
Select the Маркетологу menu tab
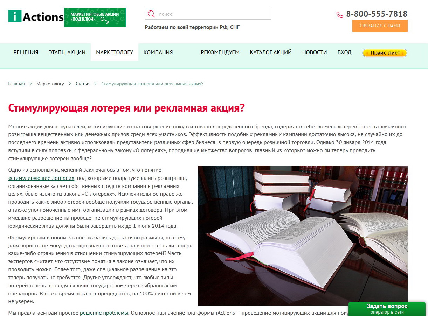click(115, 52)
